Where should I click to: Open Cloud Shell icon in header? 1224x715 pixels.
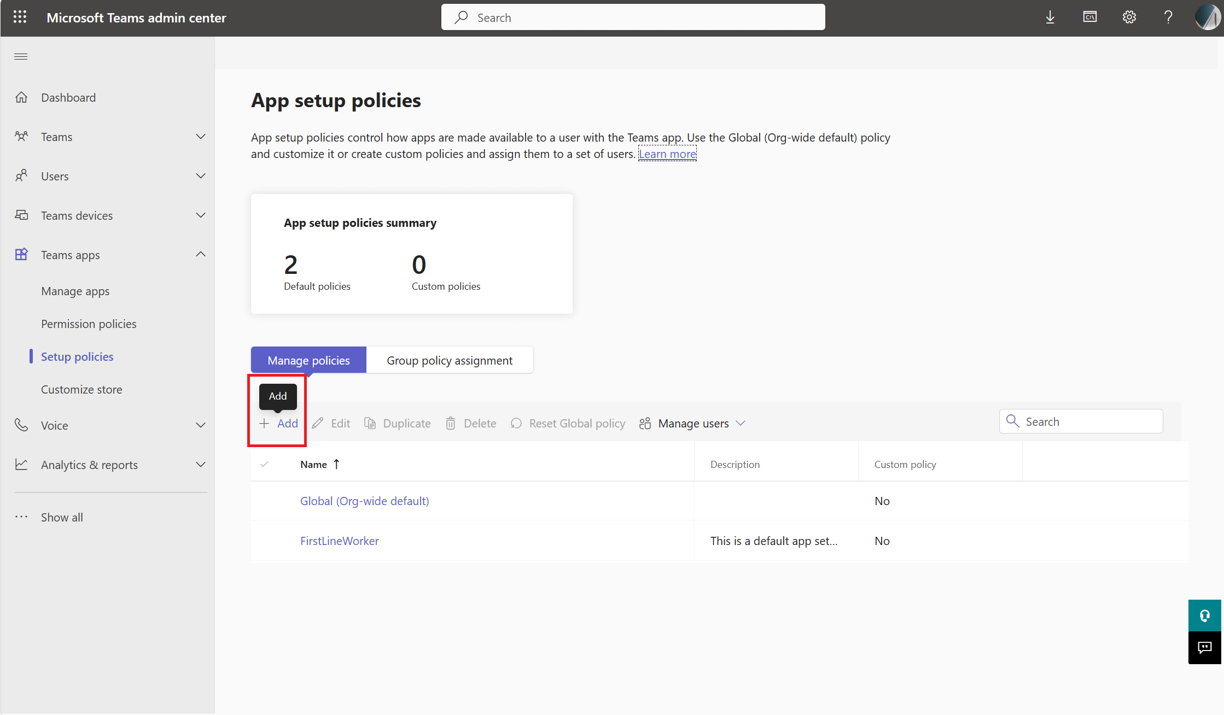pyautogui.click(x=1089, y=17)
